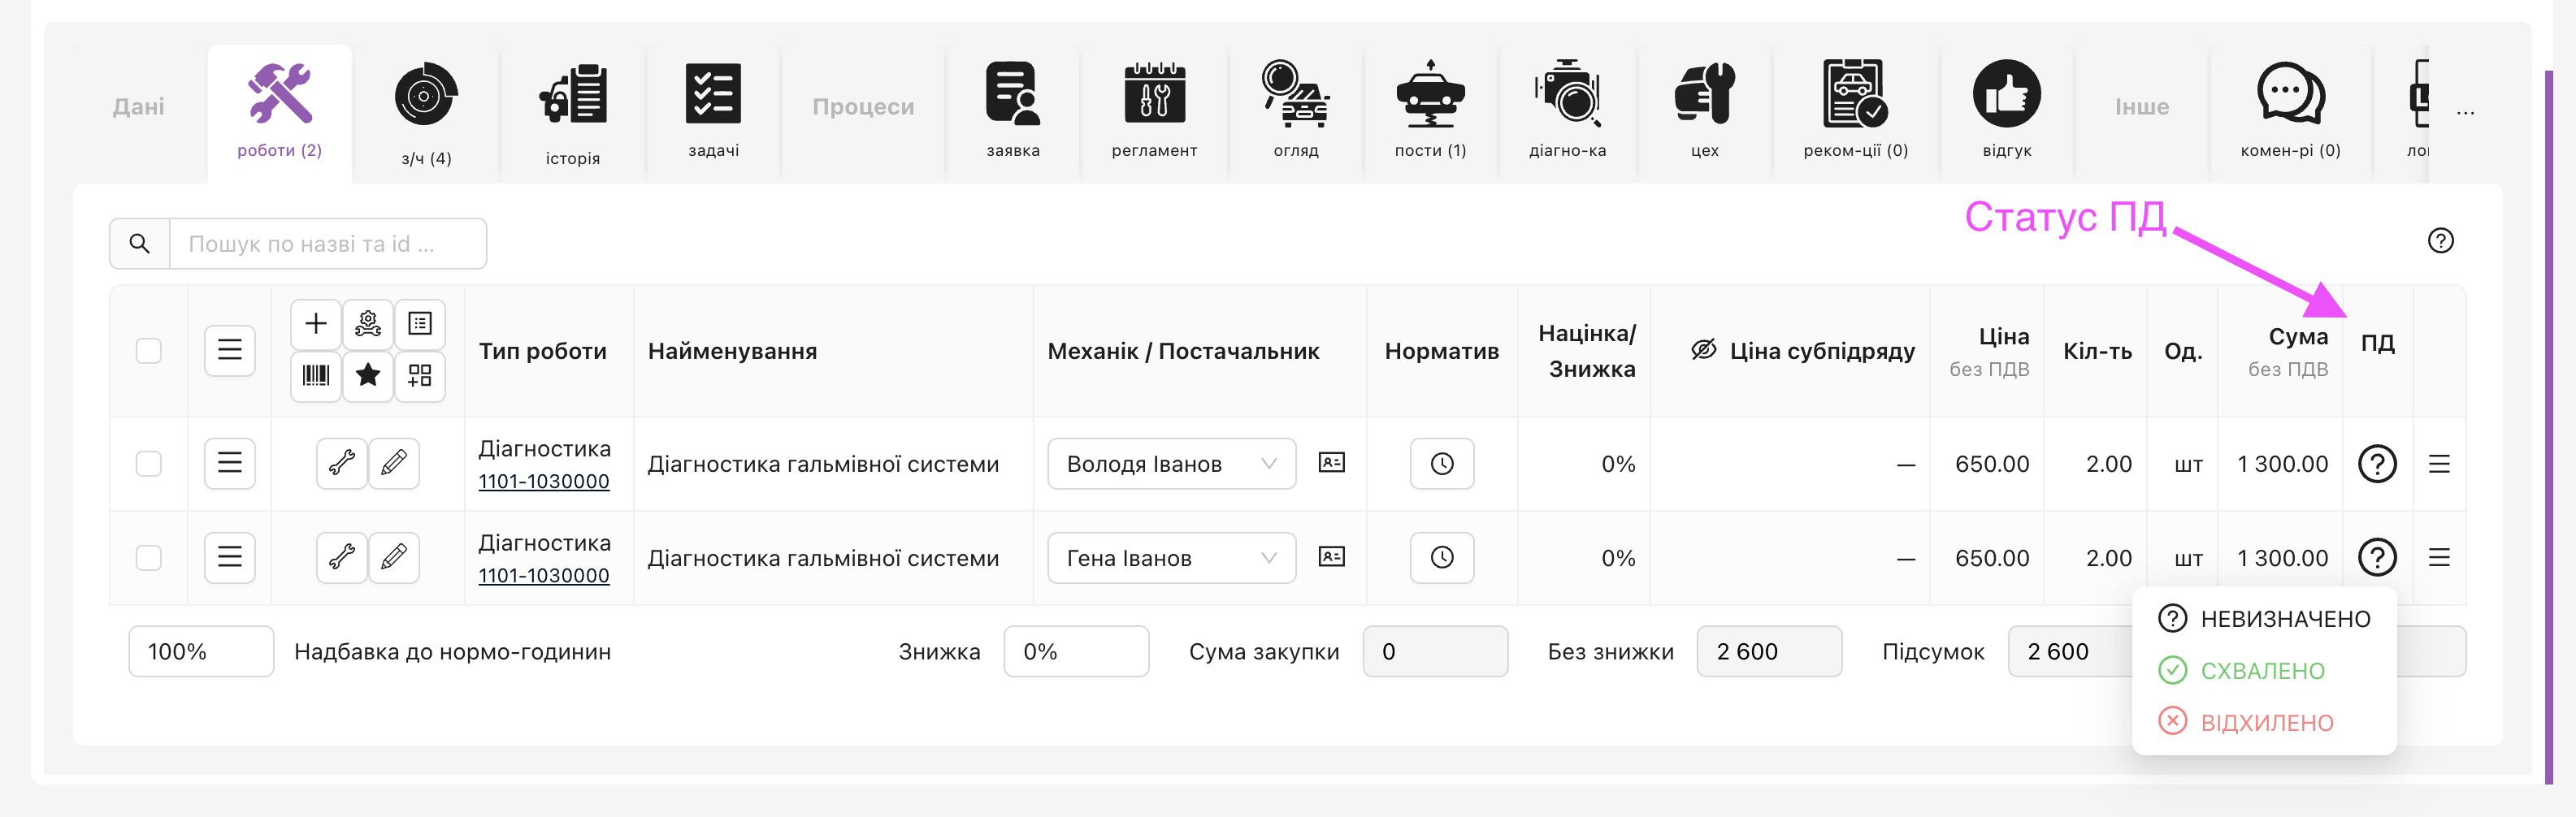Screen dimensions: 2576x817
Task: Check the first row's checkbox
Action: coord(149,464)
